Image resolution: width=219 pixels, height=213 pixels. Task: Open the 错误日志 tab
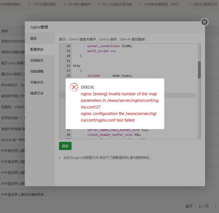[40, 93]
